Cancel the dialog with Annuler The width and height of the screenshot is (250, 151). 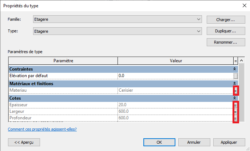click(x=194, y=142)
